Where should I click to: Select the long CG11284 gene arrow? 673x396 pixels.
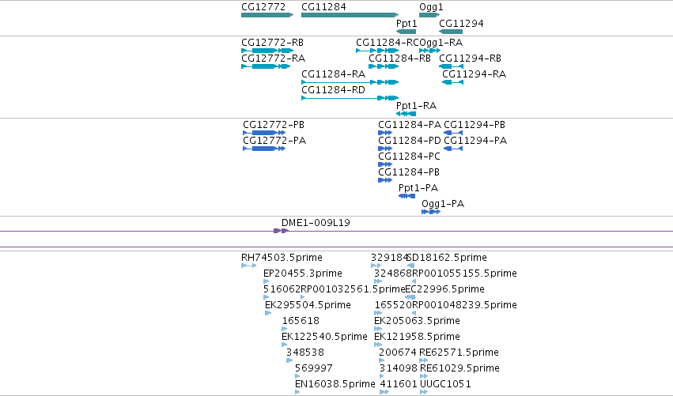[350, 16]
